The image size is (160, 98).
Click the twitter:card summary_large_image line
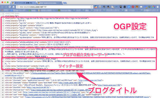coord(31,59)
